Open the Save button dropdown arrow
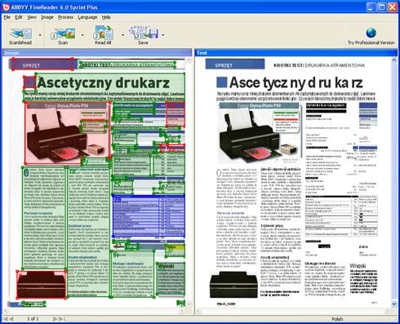This screenshot has width=400, height=324. (x=163, y=35)
